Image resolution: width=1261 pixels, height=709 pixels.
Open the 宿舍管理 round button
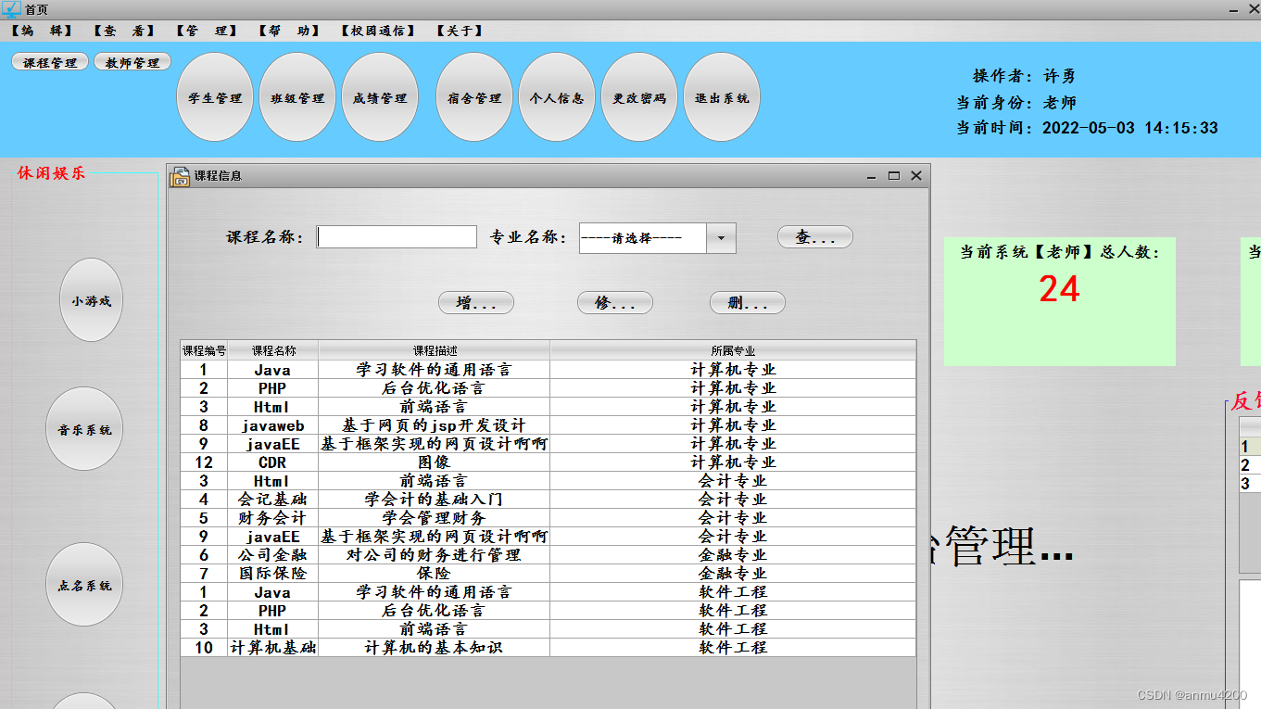tap(474, 97)
